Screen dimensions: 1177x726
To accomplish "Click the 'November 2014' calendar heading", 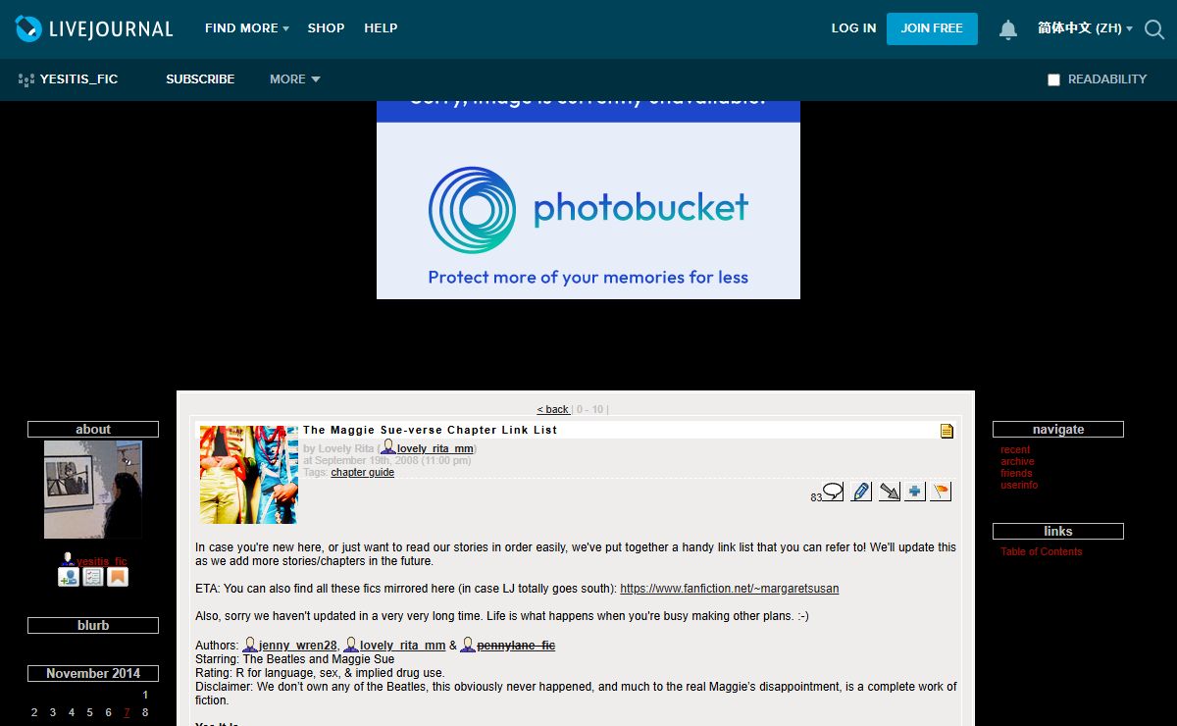I will [93, 673].
